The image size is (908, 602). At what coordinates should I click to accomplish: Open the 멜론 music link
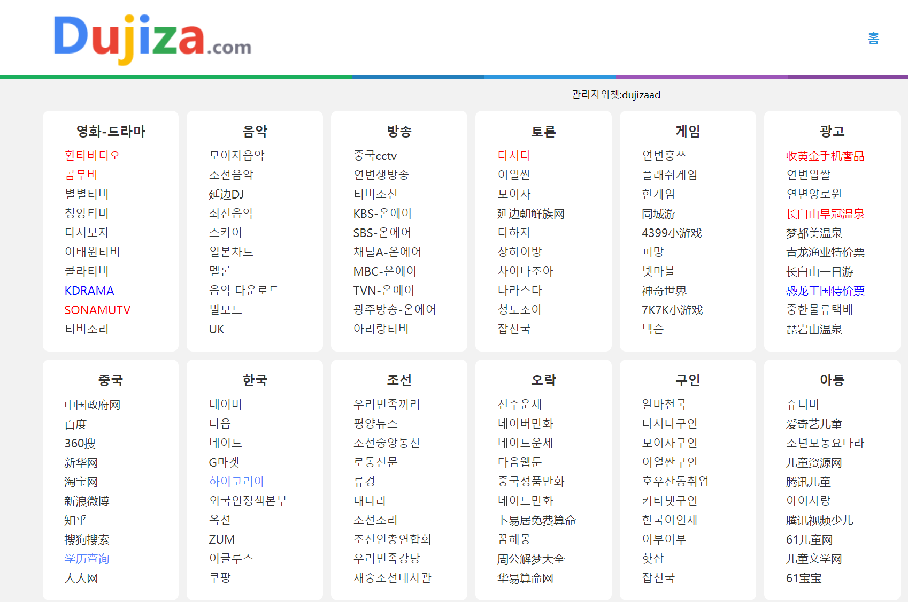pos(220,271)
